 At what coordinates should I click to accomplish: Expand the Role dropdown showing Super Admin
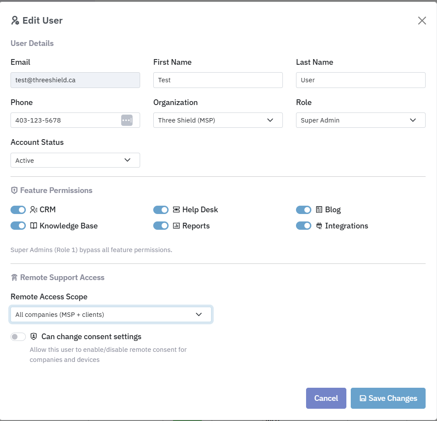[360, 120]
